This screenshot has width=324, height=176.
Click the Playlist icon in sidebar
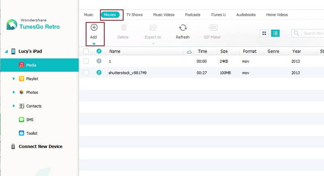click(21, 78)
